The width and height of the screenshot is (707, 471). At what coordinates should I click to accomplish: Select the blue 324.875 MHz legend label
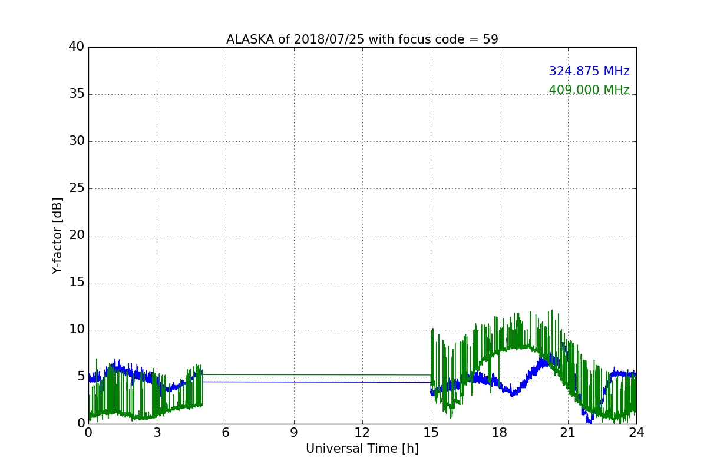click(x=589, y=71)
